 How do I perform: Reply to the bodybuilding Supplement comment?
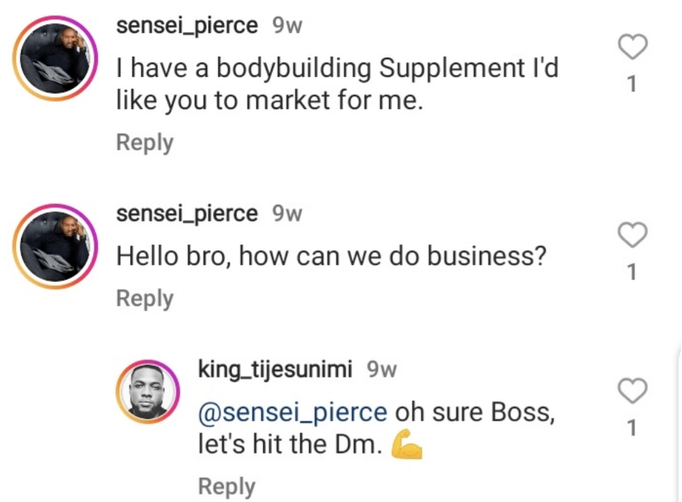(x=145, y=142)
